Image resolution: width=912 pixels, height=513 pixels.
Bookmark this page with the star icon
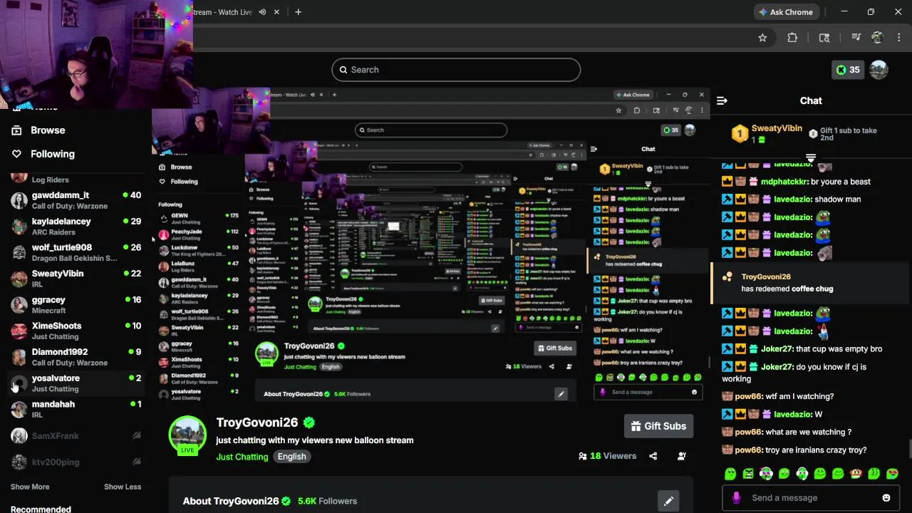[x=762, y=38]
